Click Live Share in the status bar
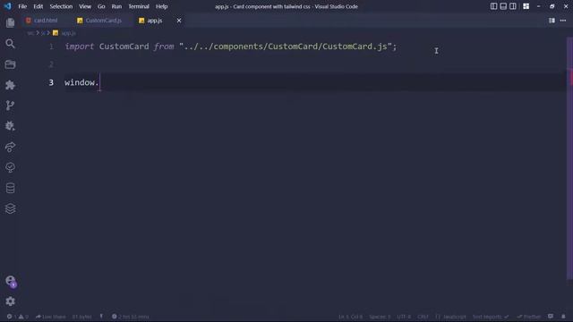Screen dimensions: 573x322 (x=50, y=317)
